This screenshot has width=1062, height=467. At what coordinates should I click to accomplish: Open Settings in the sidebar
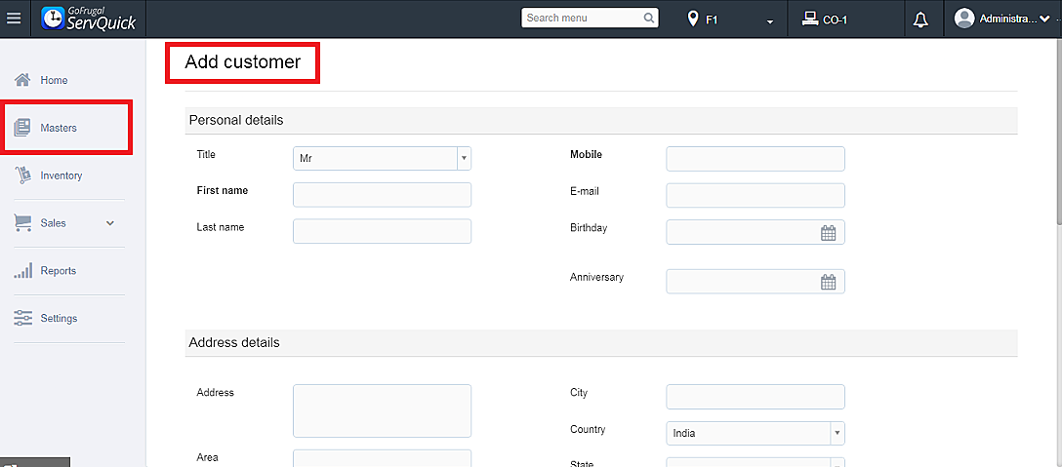(59, 319)
